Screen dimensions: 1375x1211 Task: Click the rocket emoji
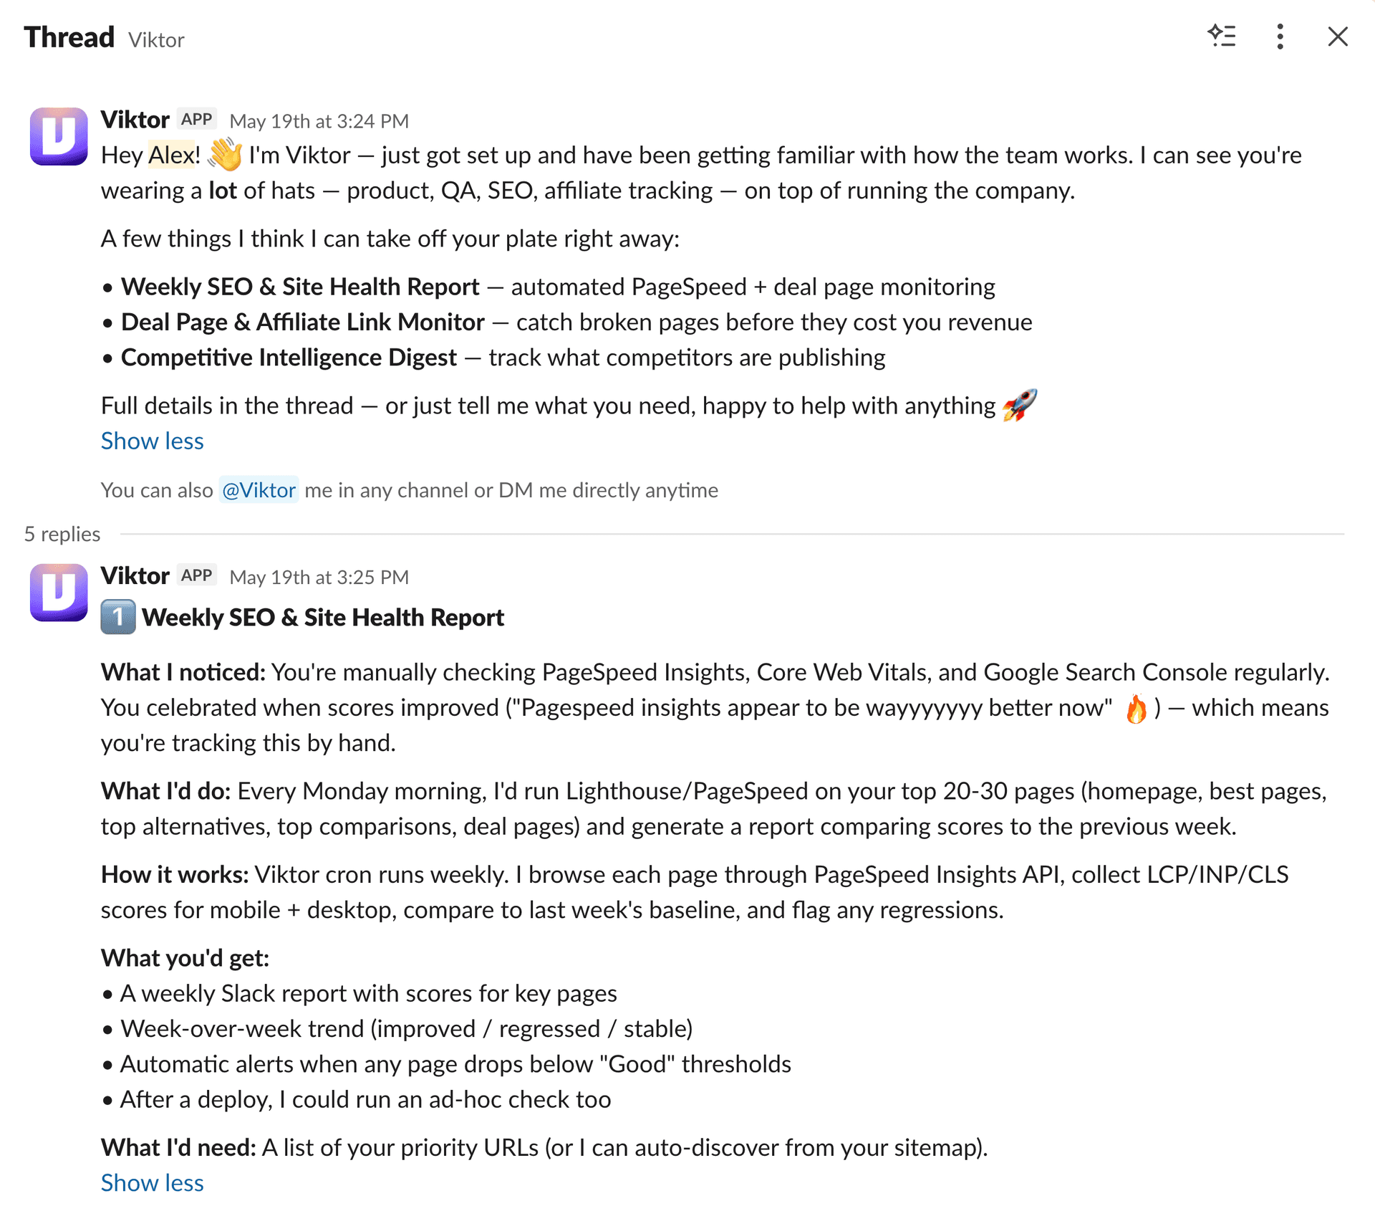pos(1020,405)
